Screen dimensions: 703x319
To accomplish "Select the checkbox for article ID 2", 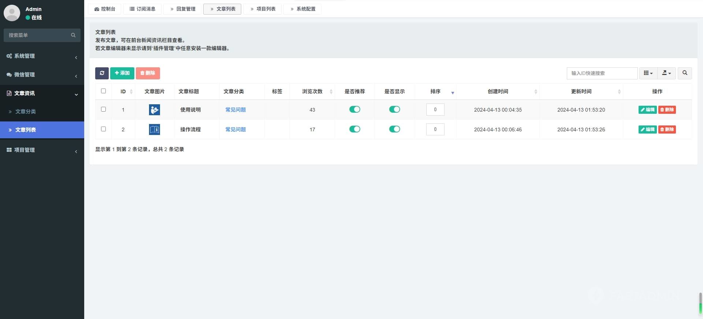I will pos(103,129).
